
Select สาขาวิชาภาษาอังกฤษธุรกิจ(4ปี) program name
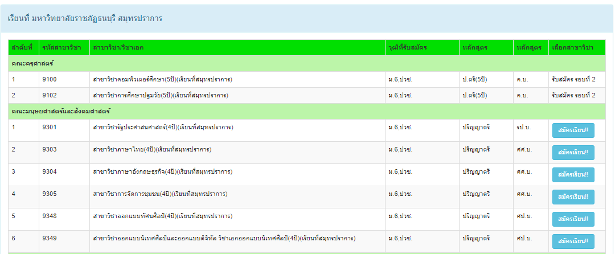pos(163,171)
